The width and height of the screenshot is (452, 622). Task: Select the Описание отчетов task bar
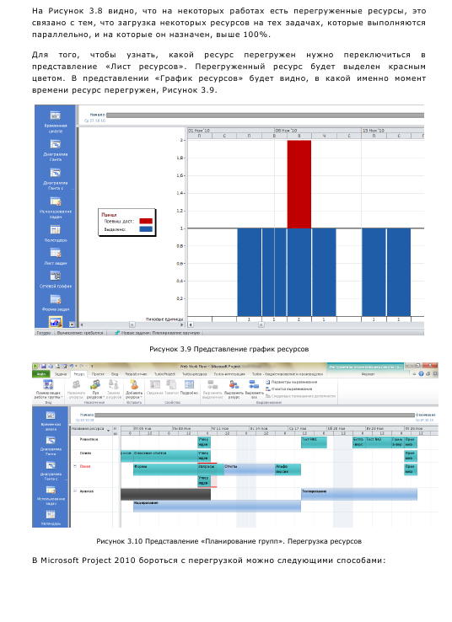[x=165, y=456]
